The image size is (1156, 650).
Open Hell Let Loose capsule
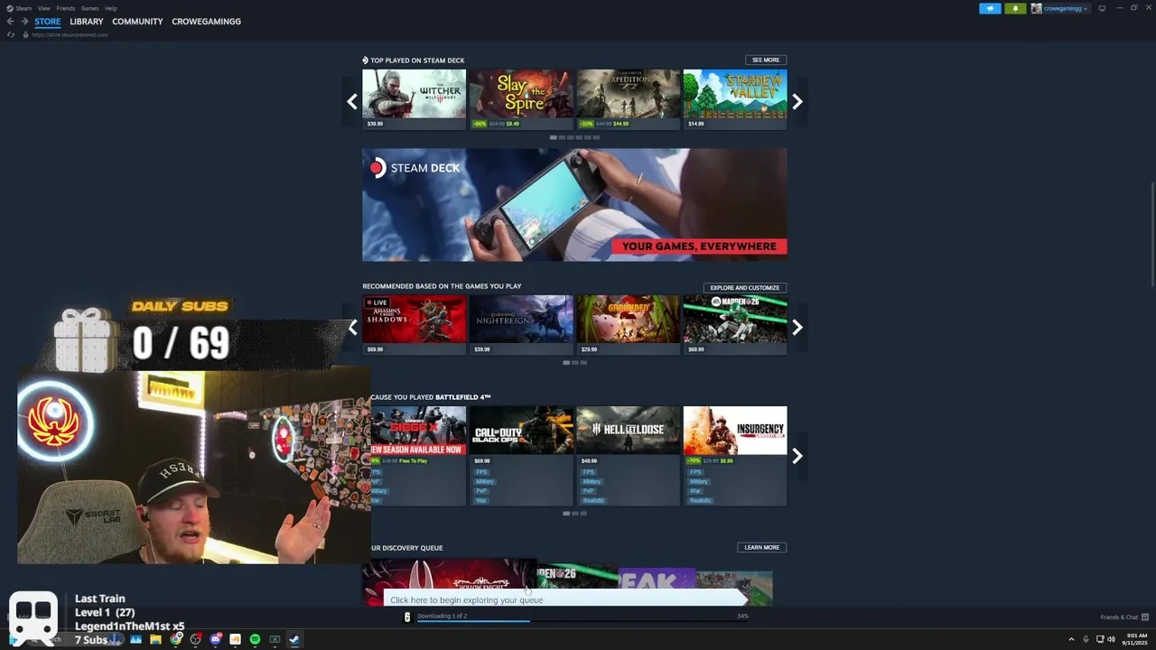628,456
